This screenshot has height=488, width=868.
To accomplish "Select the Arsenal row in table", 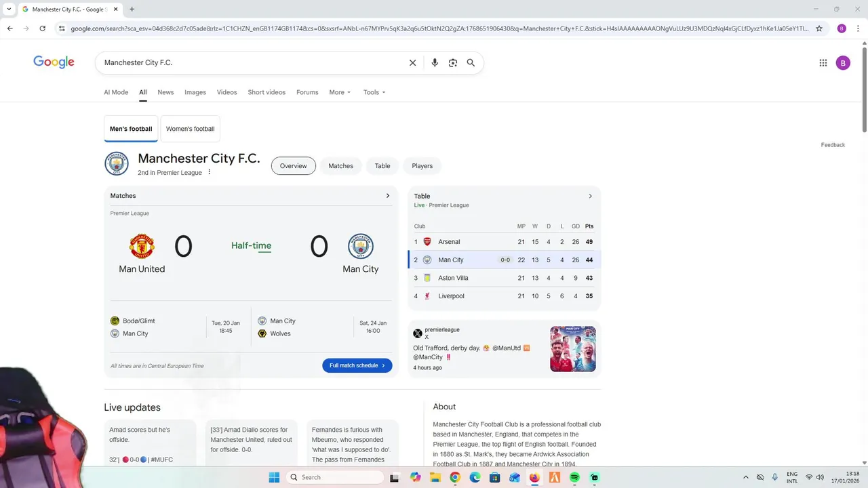I will [505, 242].
